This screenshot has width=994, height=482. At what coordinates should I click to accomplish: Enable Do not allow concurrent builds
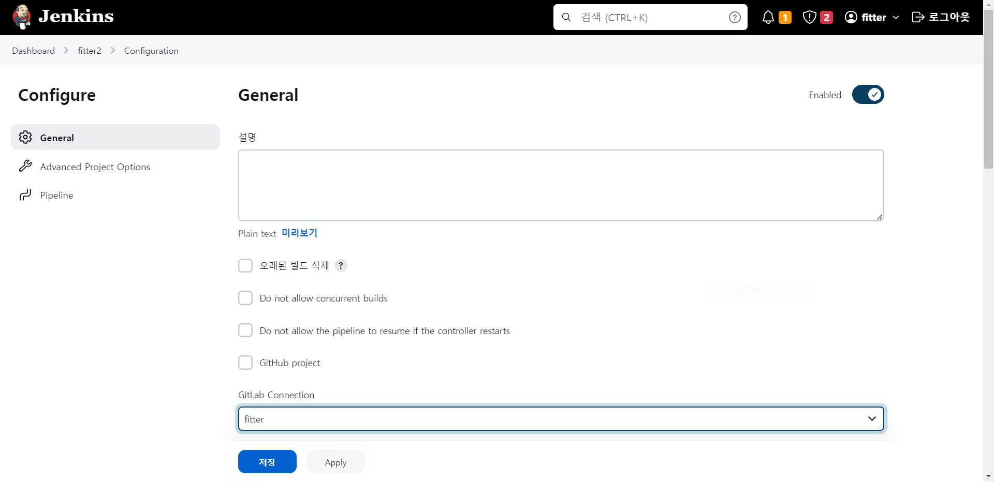(x=245, y=298)
